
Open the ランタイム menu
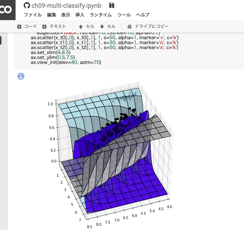click(101, 15)
